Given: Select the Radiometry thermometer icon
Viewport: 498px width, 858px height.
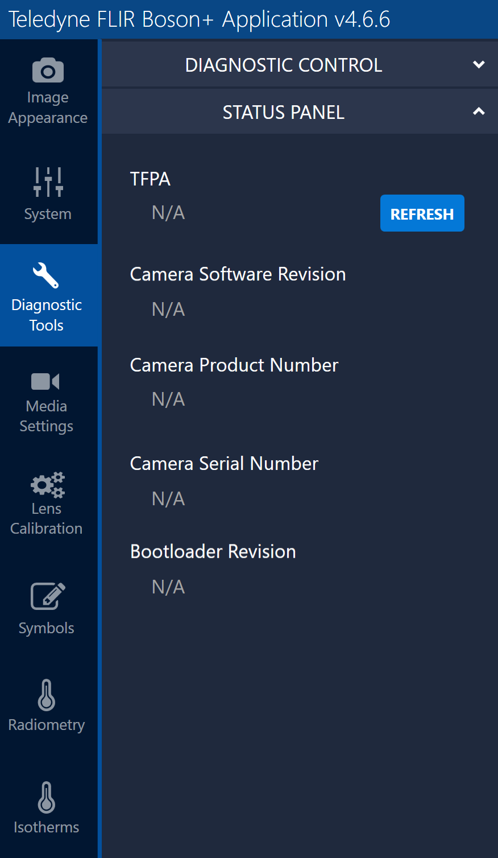Looking at the screenshot, I should [x=47, y=695].
